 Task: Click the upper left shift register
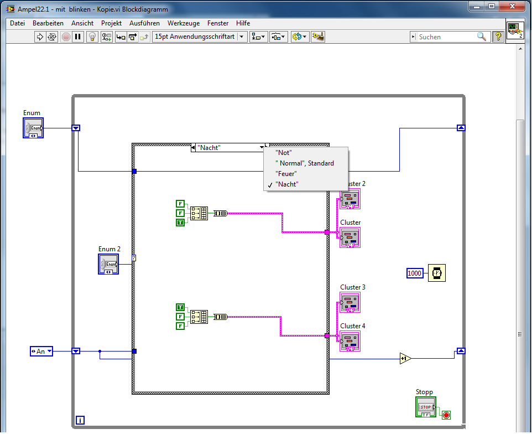(x=76, y=128)
